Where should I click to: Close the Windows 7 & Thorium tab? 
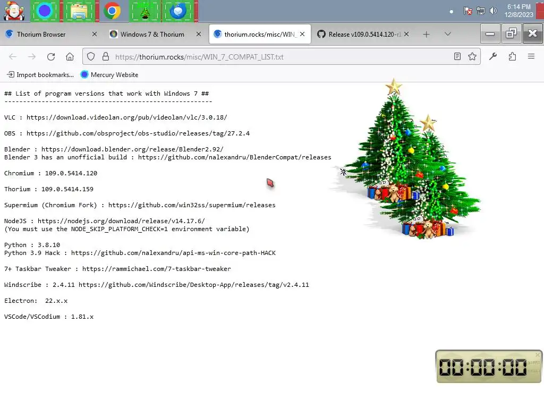[199, 34]
